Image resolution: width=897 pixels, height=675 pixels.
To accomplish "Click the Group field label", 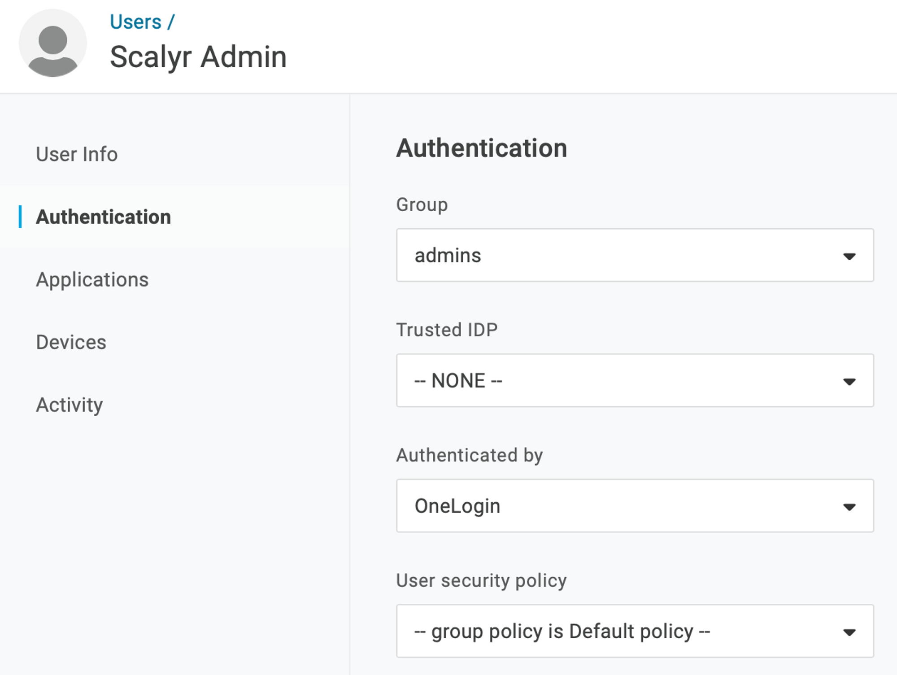I will pos(422,205).
